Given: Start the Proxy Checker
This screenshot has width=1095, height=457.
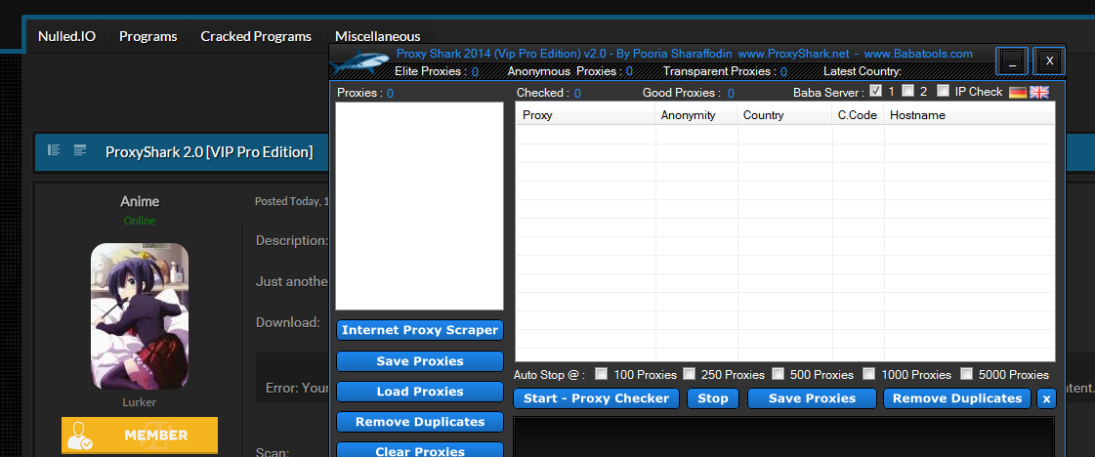Looking at the screenshot, I should (x=596, y=398).
